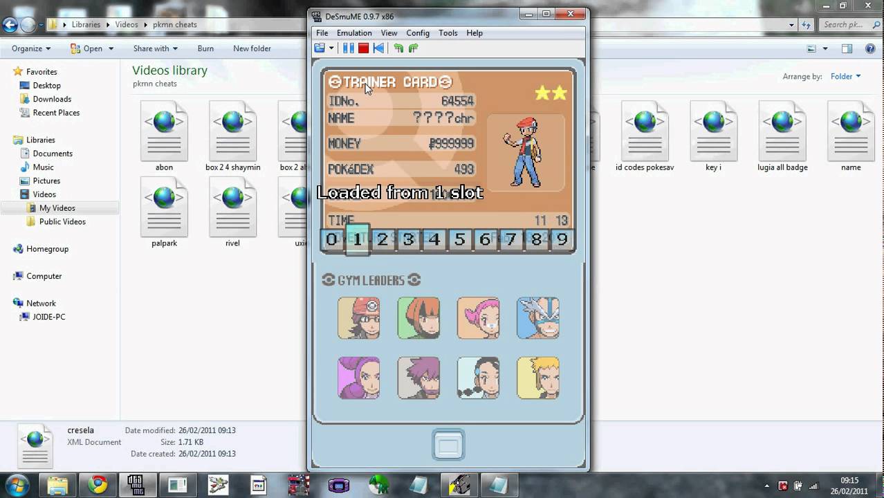This screenshot has width=884, height=498.
Task: Click the rotate screen left green arrow
Action: [x=398, y=48]
